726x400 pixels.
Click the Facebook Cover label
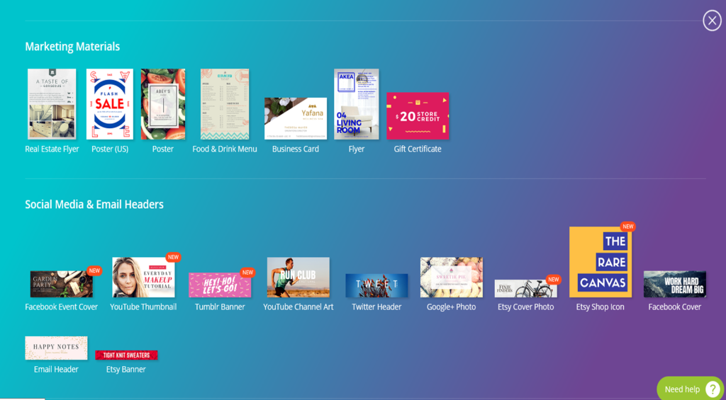click(675, 307)
